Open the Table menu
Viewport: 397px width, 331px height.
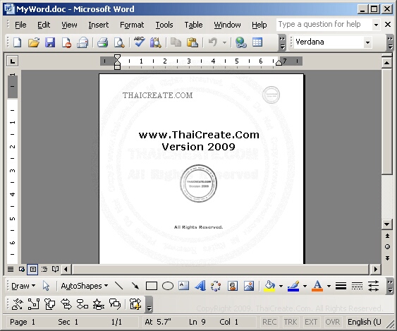click(x=193, y=25)
